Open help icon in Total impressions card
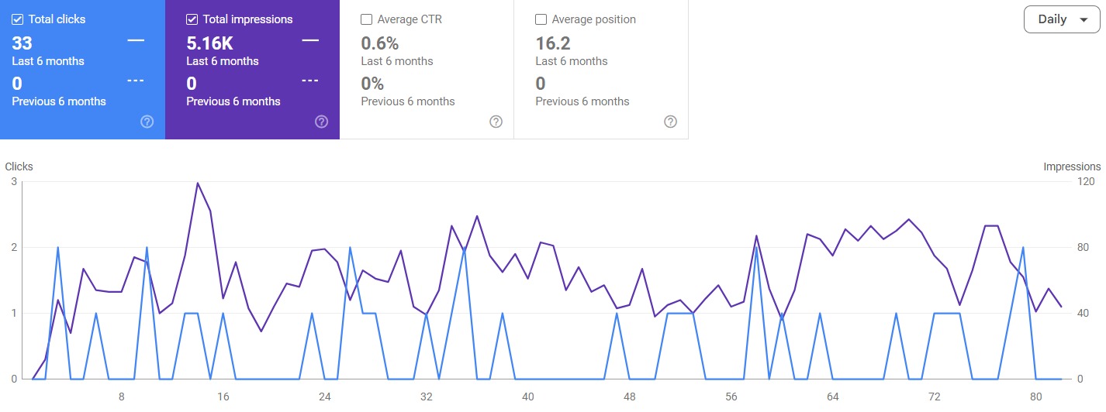Image resolution: width=1106 pixels, height=412 pixels. pyautogui.click(x=321, y=122)
